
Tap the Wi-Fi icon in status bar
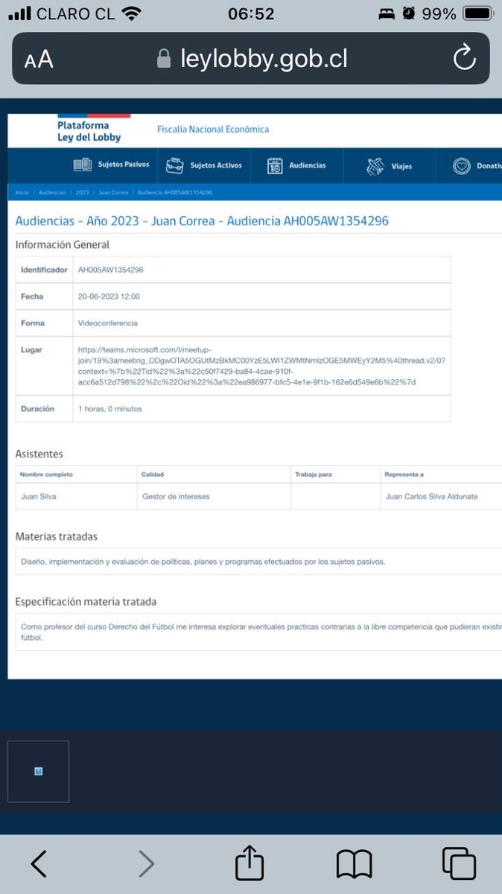pyautogui.click(x=132, y=13)
